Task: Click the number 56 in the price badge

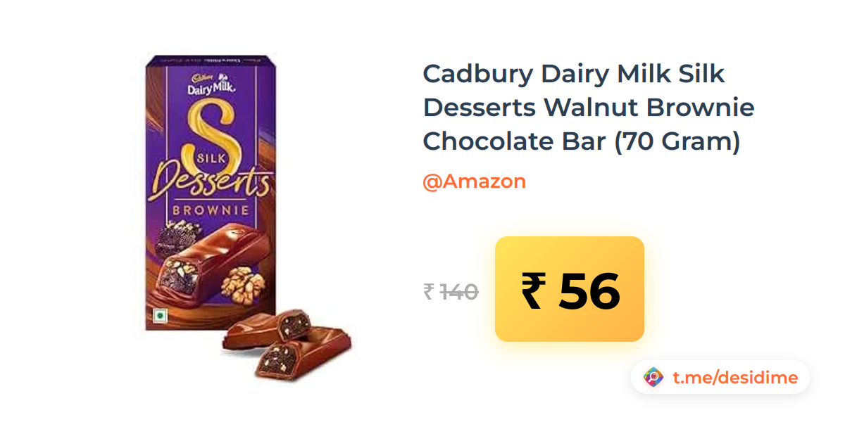Action: [589, 290]
